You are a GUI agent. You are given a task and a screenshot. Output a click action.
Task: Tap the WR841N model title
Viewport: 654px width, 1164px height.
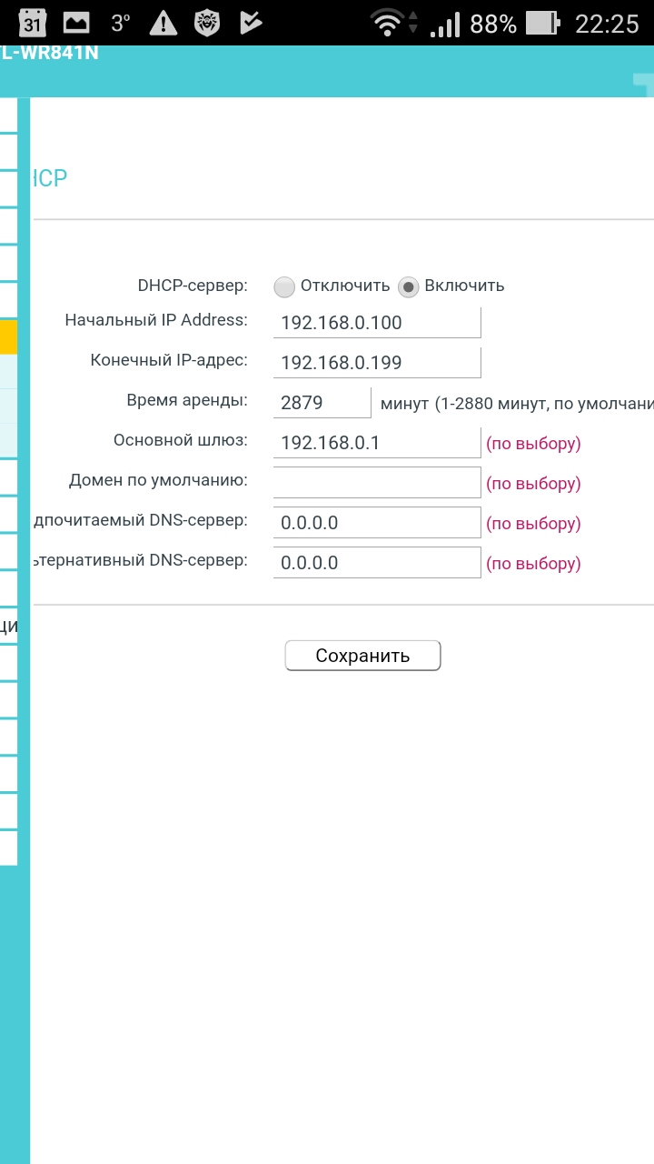tap(50, 53)
